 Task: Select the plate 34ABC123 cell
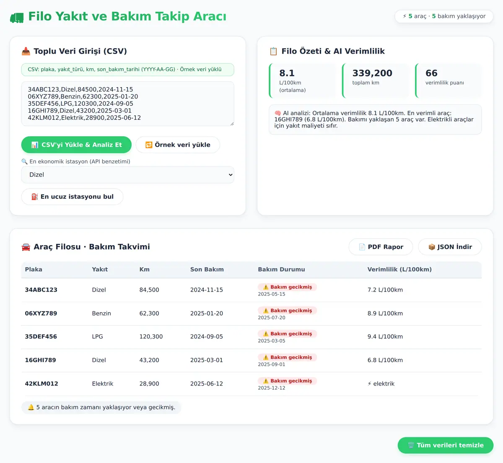tap(41, 290)
